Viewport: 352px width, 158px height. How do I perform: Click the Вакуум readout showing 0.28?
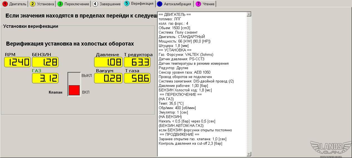(x=108, y=78)
